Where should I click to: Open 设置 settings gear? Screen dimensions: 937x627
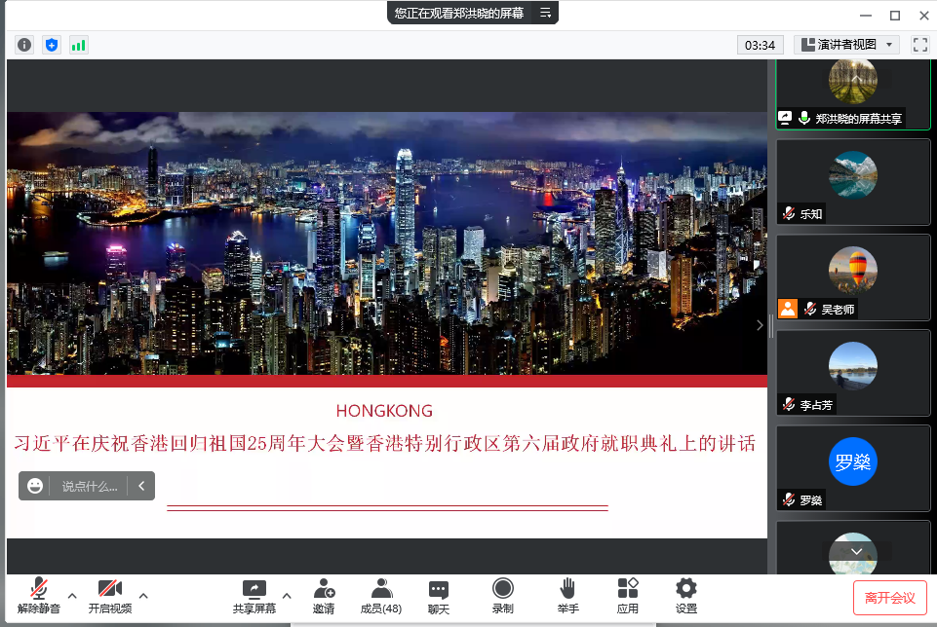tap(686, 595)
